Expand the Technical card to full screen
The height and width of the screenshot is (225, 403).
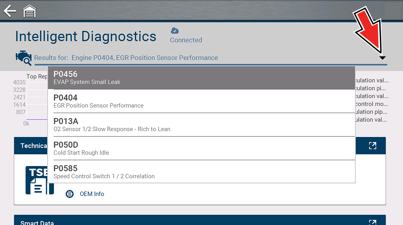coord(372,146)
